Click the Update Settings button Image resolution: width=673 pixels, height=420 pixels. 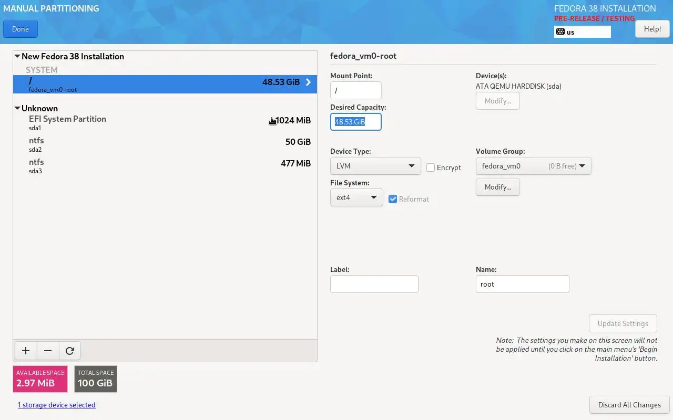(x=623, y=323)
